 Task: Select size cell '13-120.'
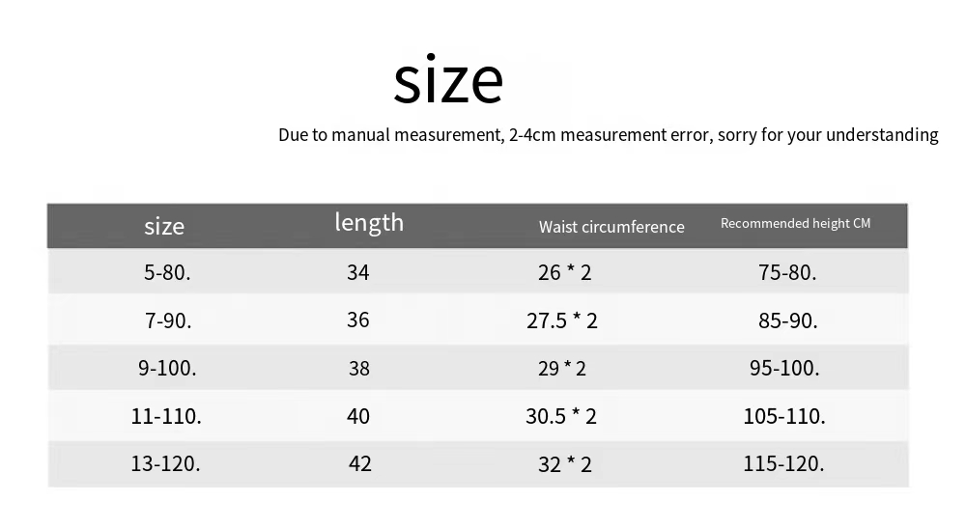[165, 463]
